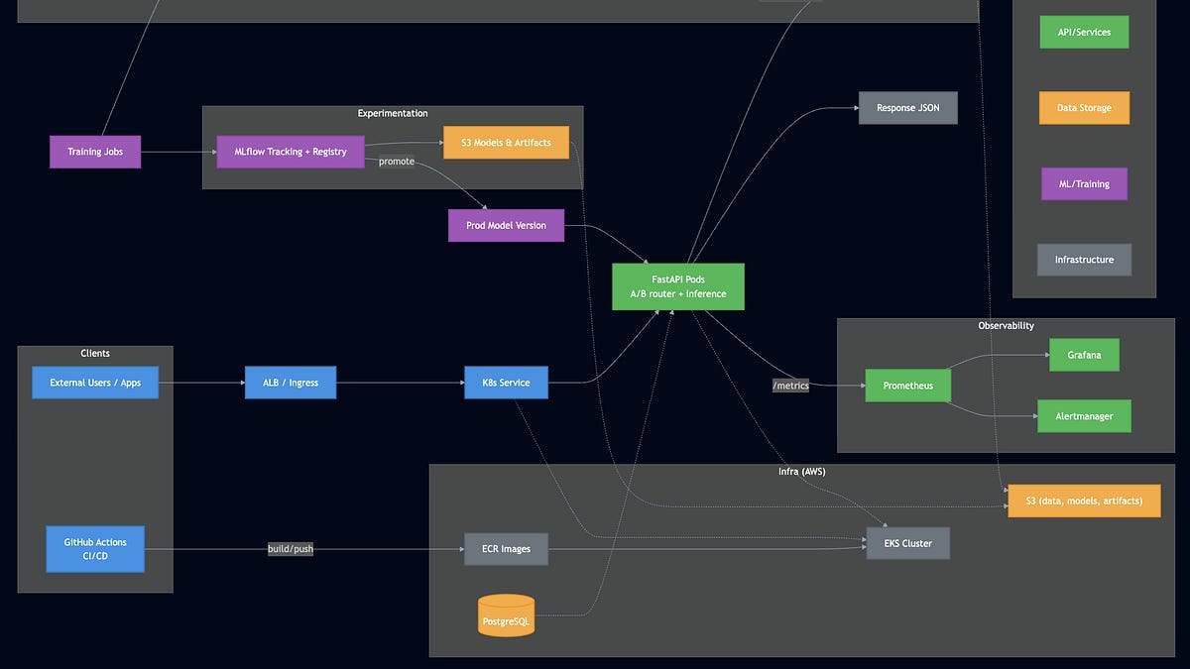Select the Observability group title
Screen dimensions: 1190x669
(1006, 326)
